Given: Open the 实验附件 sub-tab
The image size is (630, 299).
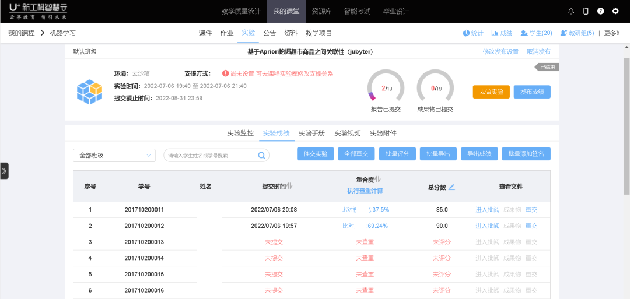Looking at the screenshot, I should pyautogui.click(x=383, y=133).
